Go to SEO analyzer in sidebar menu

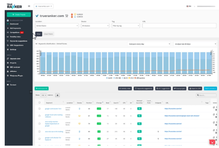coord(15,67)
